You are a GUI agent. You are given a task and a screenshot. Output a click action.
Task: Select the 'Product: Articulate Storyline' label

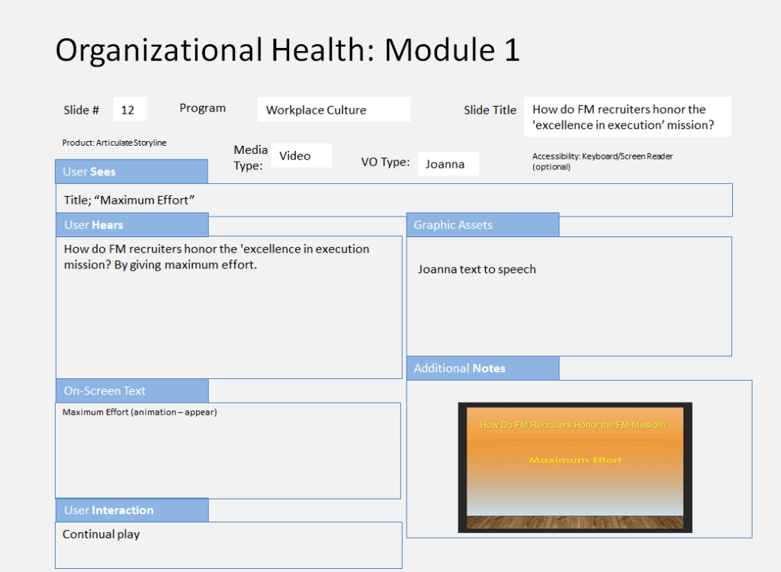pyautogui.click(x=114, y=143)
